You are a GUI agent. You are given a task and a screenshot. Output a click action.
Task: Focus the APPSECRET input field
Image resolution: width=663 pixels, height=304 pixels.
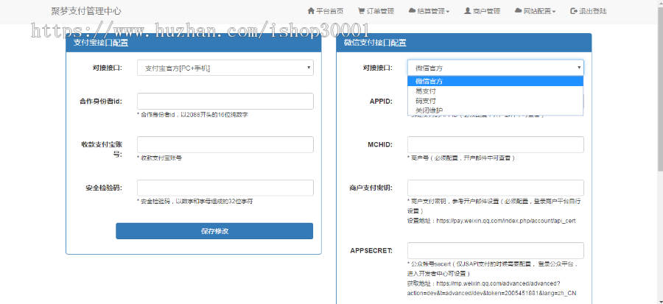tap(496, 250)
